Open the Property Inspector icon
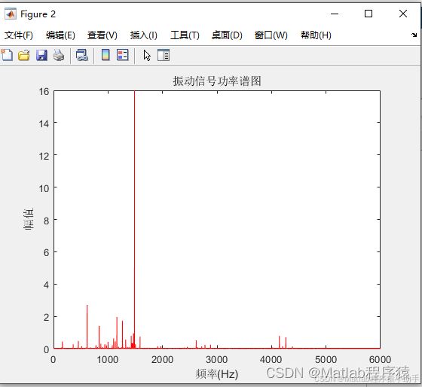Screen dimensions: 422x387 point(164,55)
